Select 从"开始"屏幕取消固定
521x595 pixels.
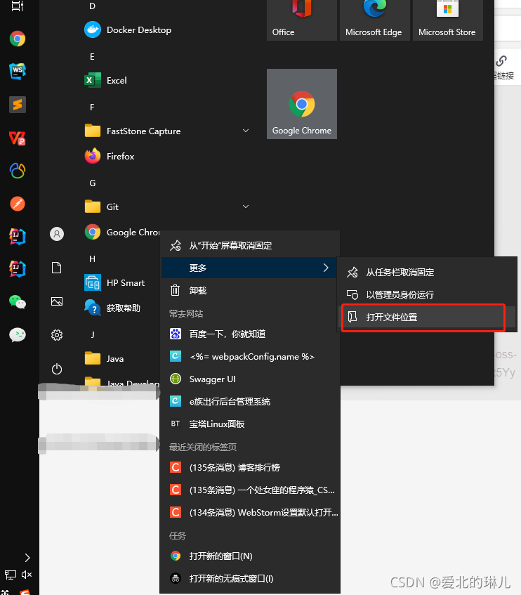click(x=249, y=245)
